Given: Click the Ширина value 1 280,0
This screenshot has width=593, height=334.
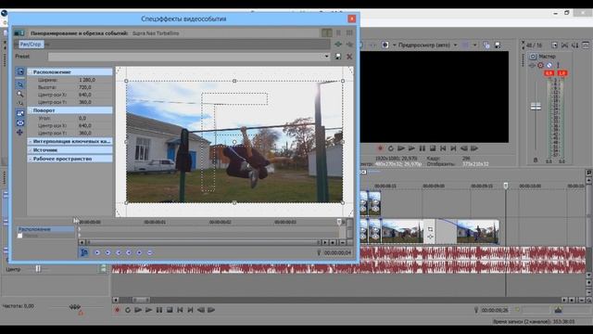Looking at the screenshot, I should [87, 80].
